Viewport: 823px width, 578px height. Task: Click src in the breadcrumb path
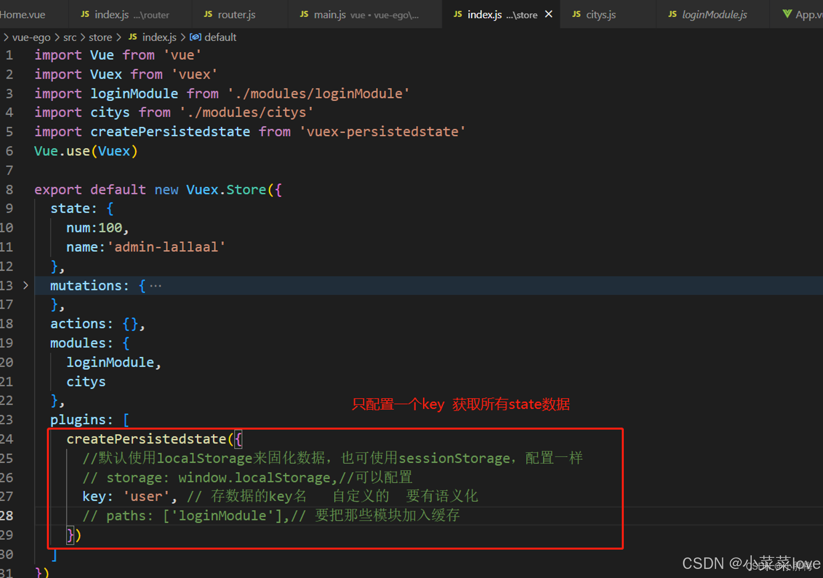[70, 37]
